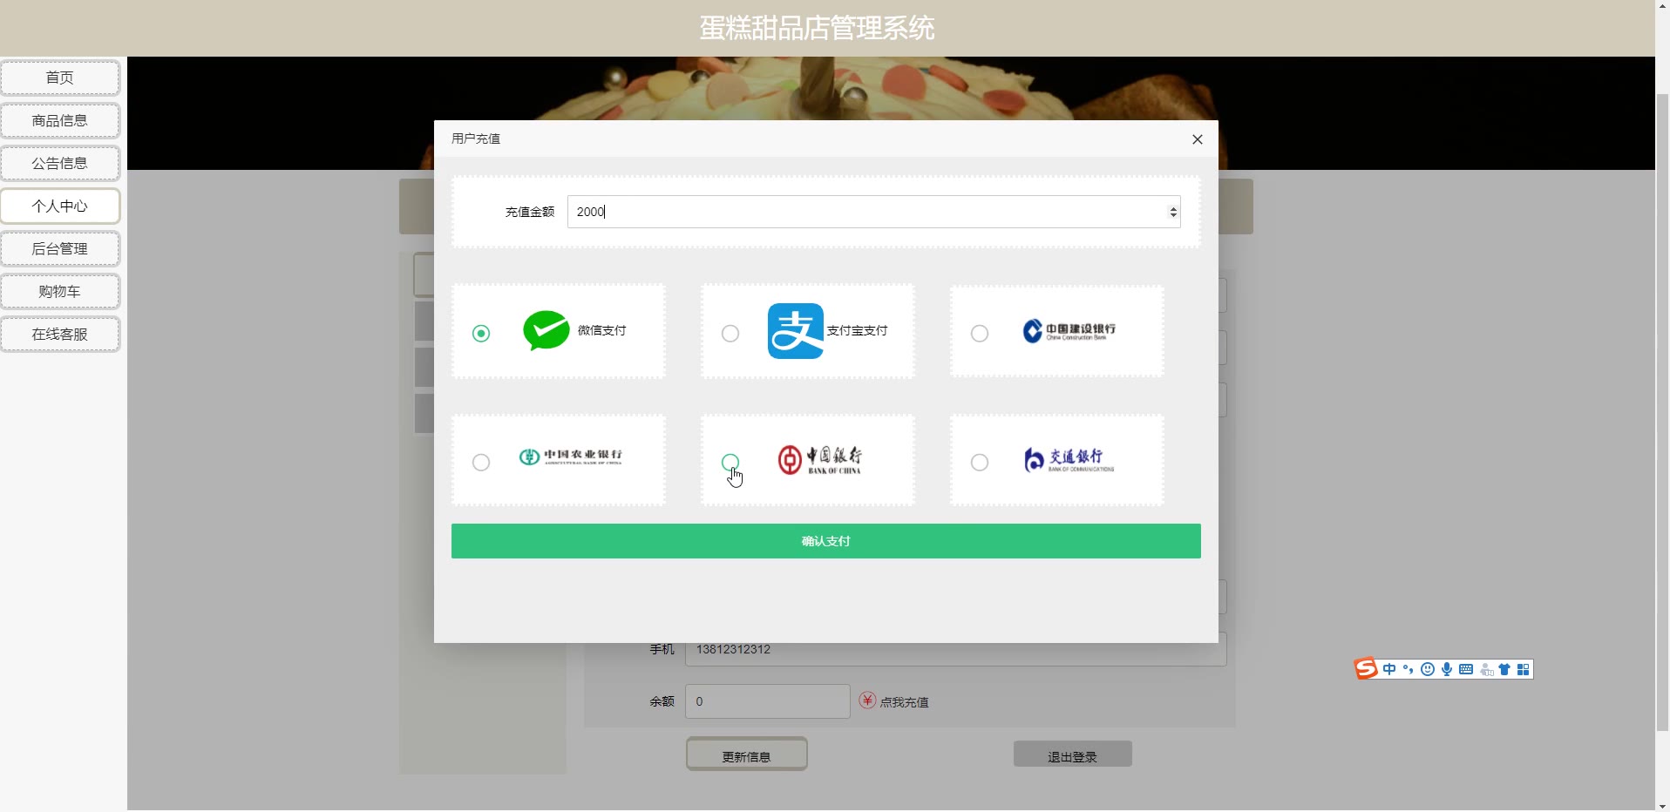Screen dimensions: 1670x812
Task: Open the 购物车 menu item
Action: 60,291
